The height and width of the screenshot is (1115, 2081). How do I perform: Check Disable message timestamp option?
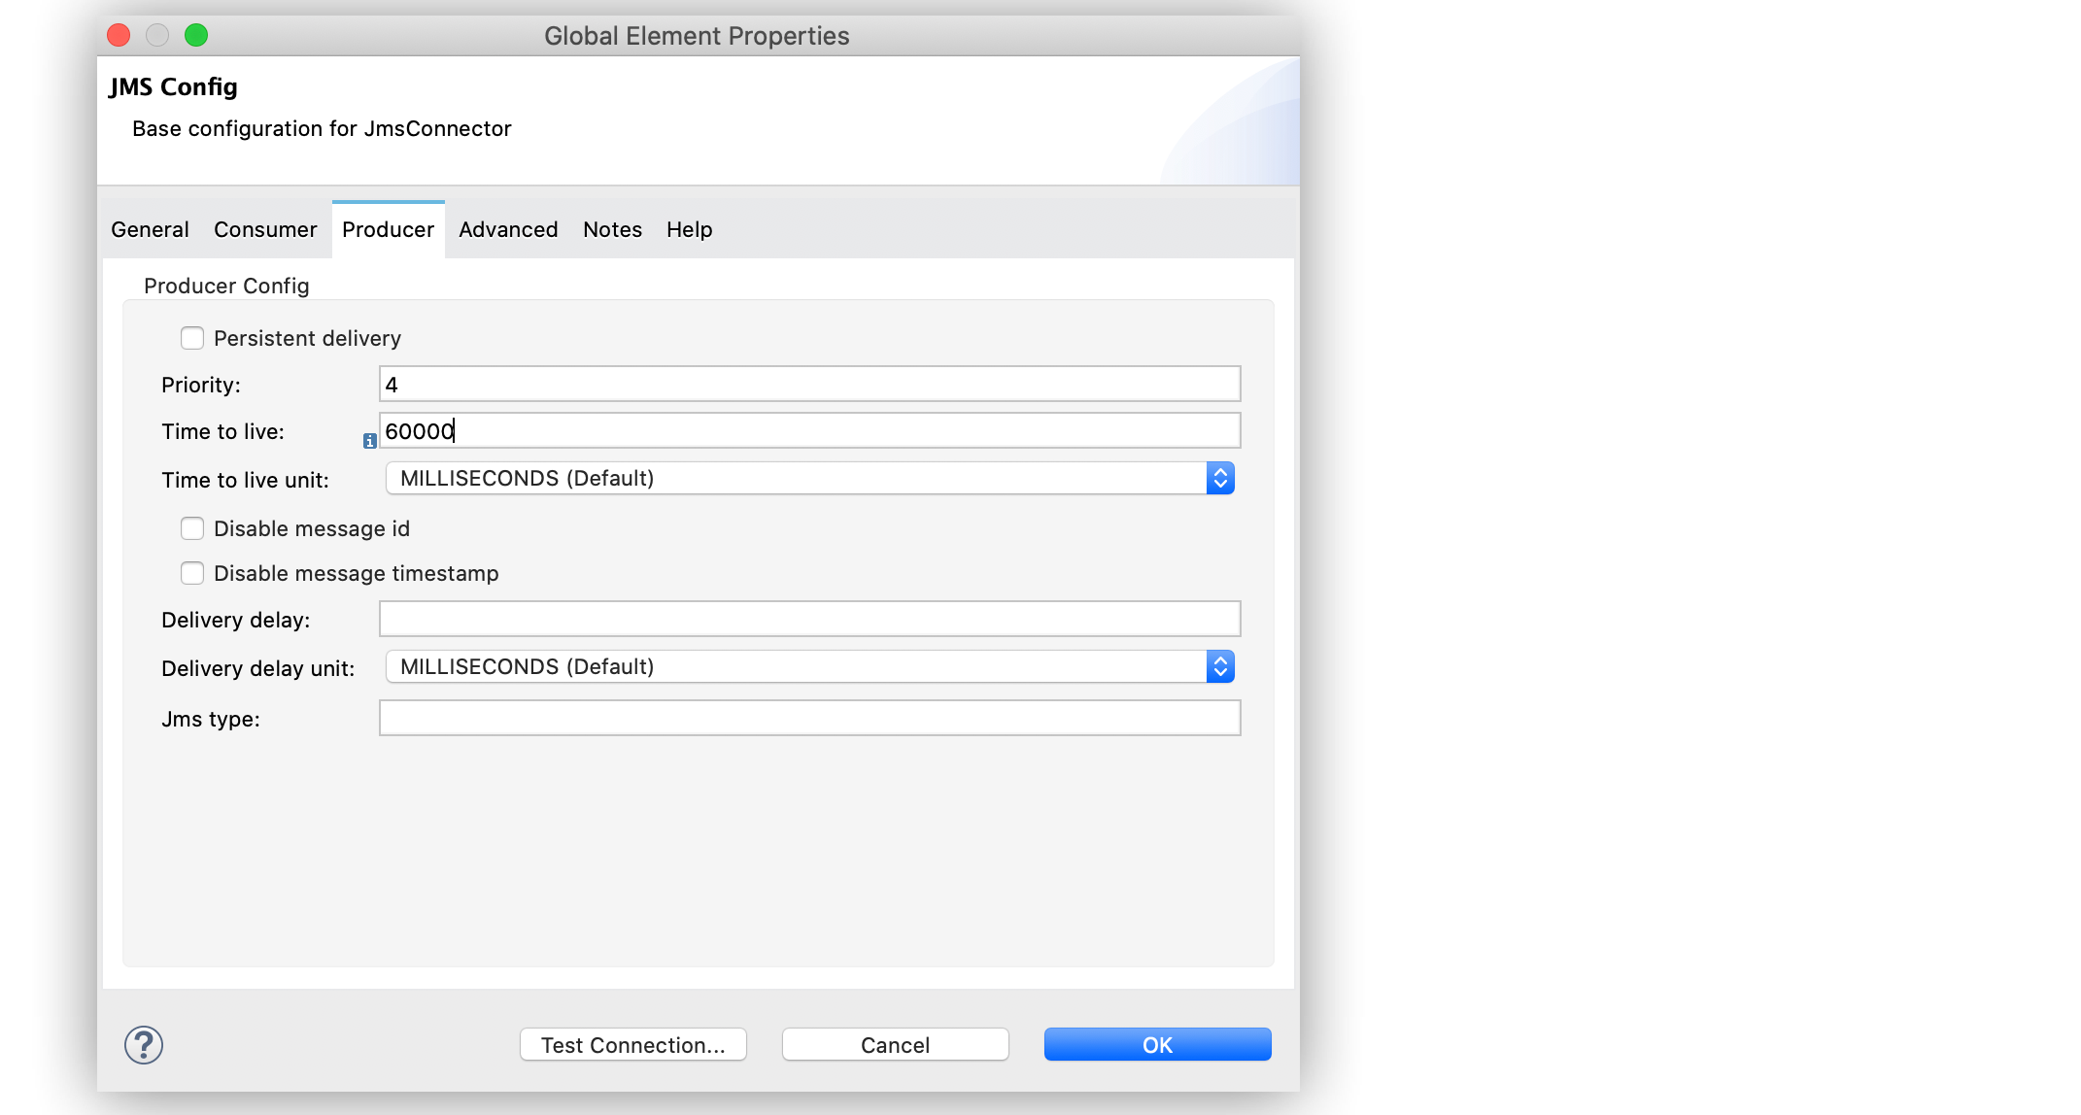tap(192, 573)
